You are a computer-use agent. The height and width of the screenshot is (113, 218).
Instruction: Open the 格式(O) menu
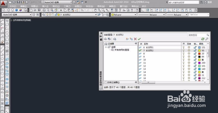point(56,6)
